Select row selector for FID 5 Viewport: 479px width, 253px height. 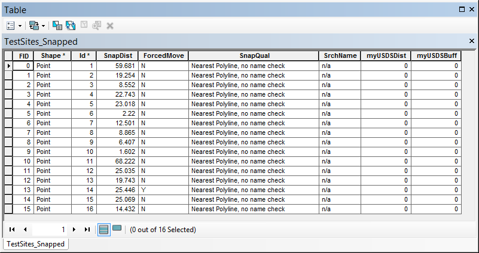click(x=8, y=113)
